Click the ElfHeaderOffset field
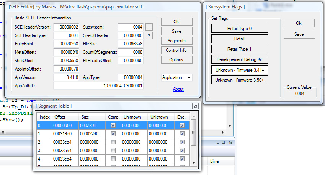 pyautogui.click(x=131, y=61)
